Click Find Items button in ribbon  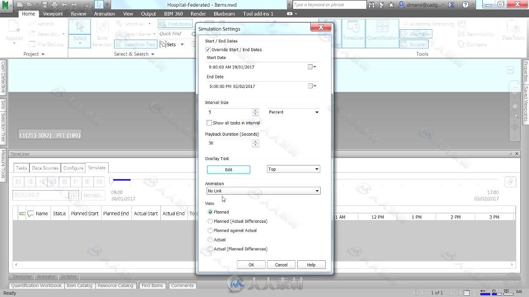pos(176,24)
